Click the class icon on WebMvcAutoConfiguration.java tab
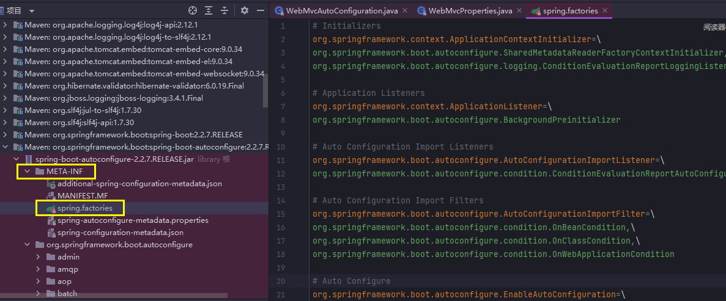 tap(279, 10)
